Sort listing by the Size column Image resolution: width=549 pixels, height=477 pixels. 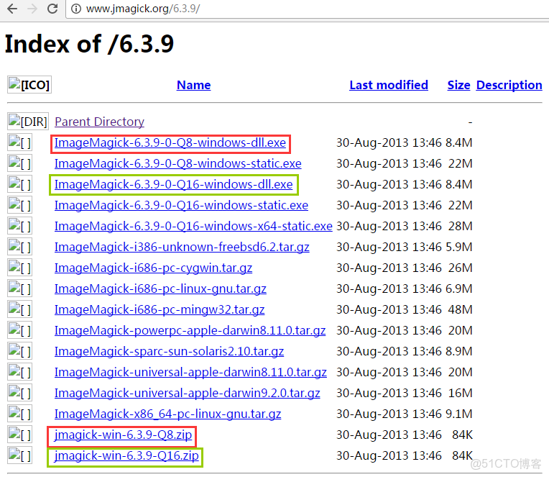(x=458, y=85)
